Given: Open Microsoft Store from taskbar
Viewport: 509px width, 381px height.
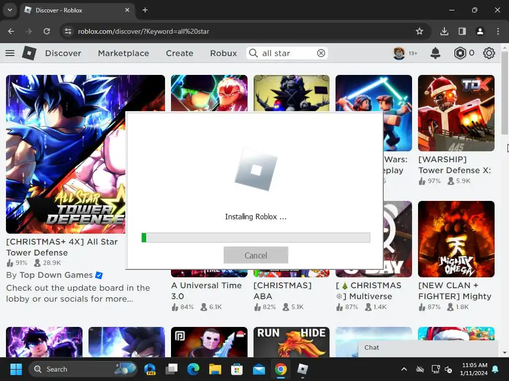Looking at the screenshot, I should click(237, 369).
